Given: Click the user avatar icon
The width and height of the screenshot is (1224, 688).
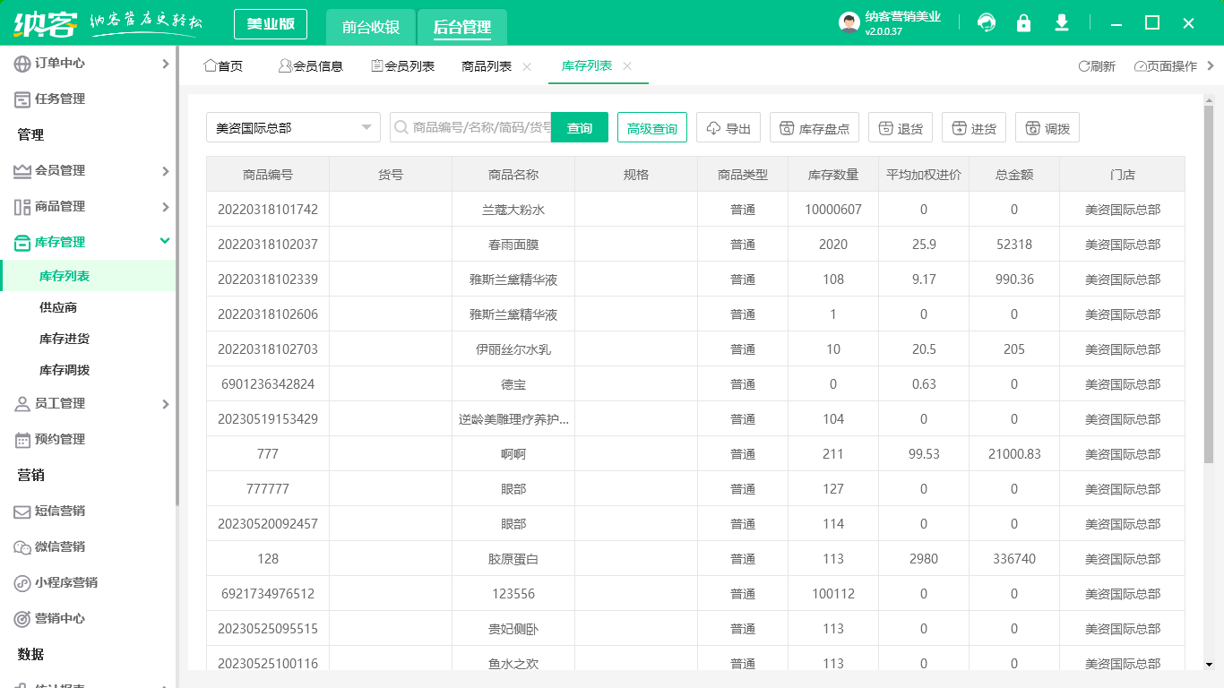Looking at the screenshot, I should tap(849, 23).
